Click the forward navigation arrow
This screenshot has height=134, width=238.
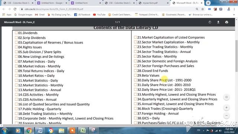pos(9,9)
